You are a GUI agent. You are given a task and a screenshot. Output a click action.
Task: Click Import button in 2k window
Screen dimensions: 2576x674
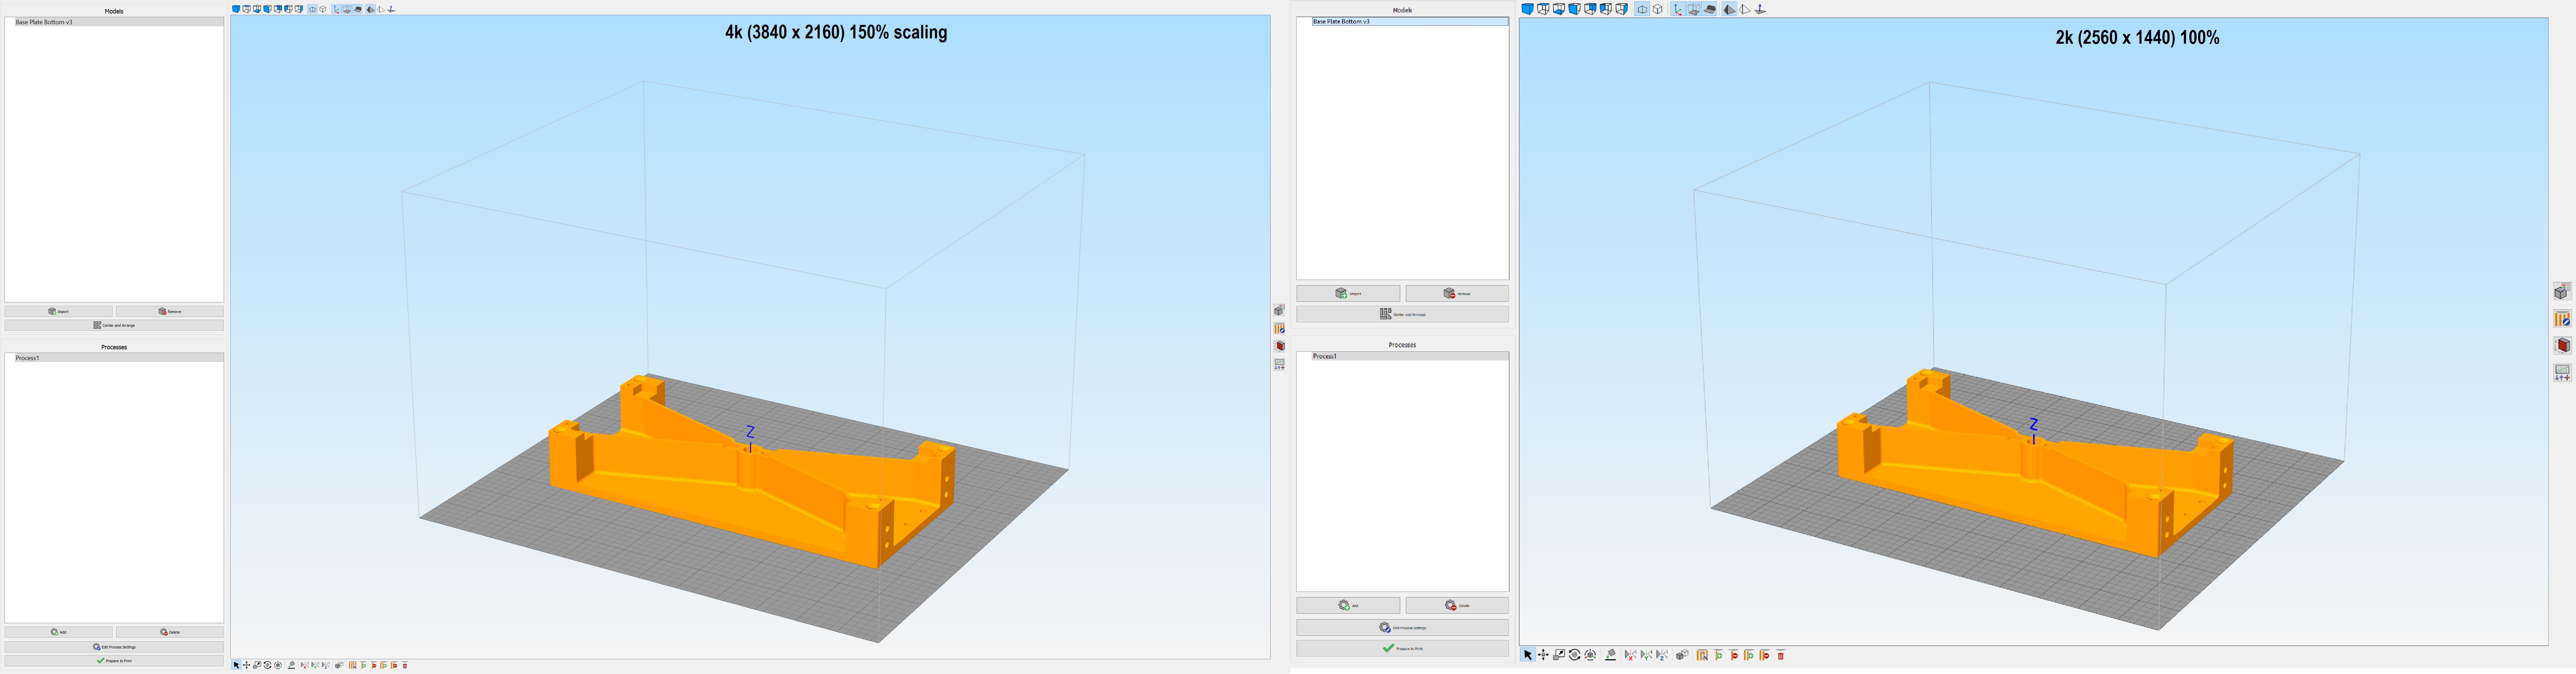(x=1348, y=293)
